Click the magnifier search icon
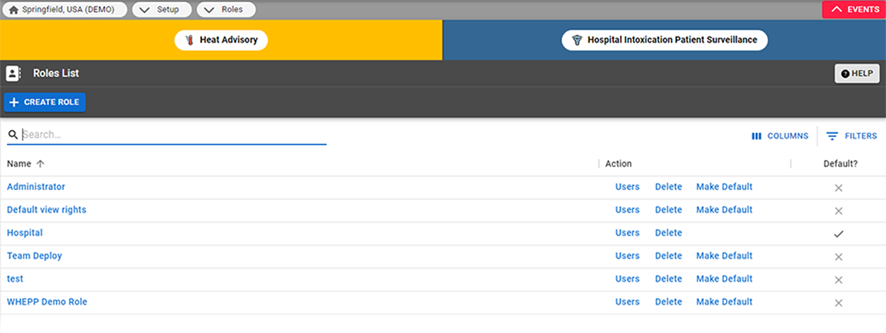This screenshot has width=886, height=333. tap(12, 135)
